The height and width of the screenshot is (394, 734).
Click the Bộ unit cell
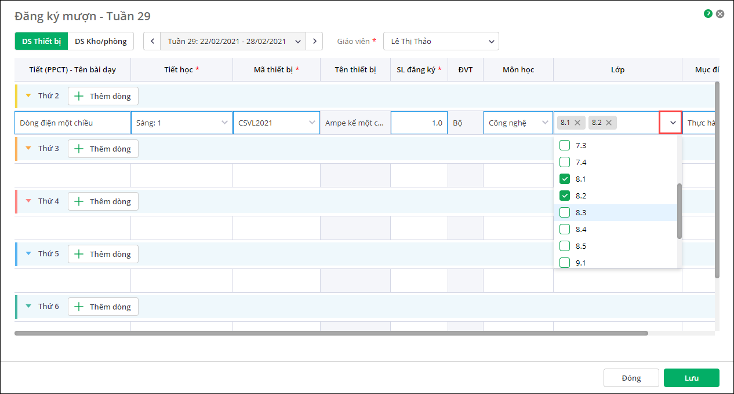[x=466, y=123]
